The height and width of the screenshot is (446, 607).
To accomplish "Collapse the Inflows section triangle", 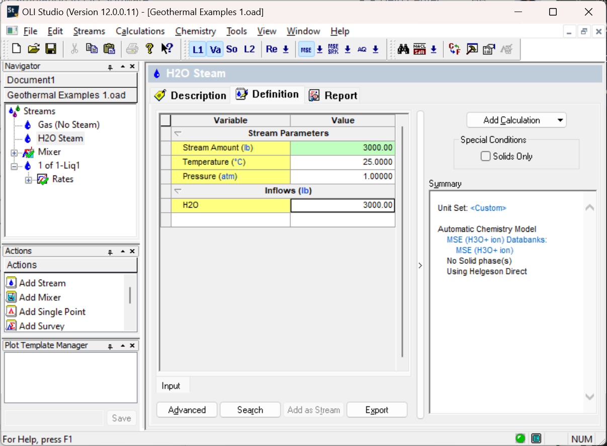I will tap(178, 191).
